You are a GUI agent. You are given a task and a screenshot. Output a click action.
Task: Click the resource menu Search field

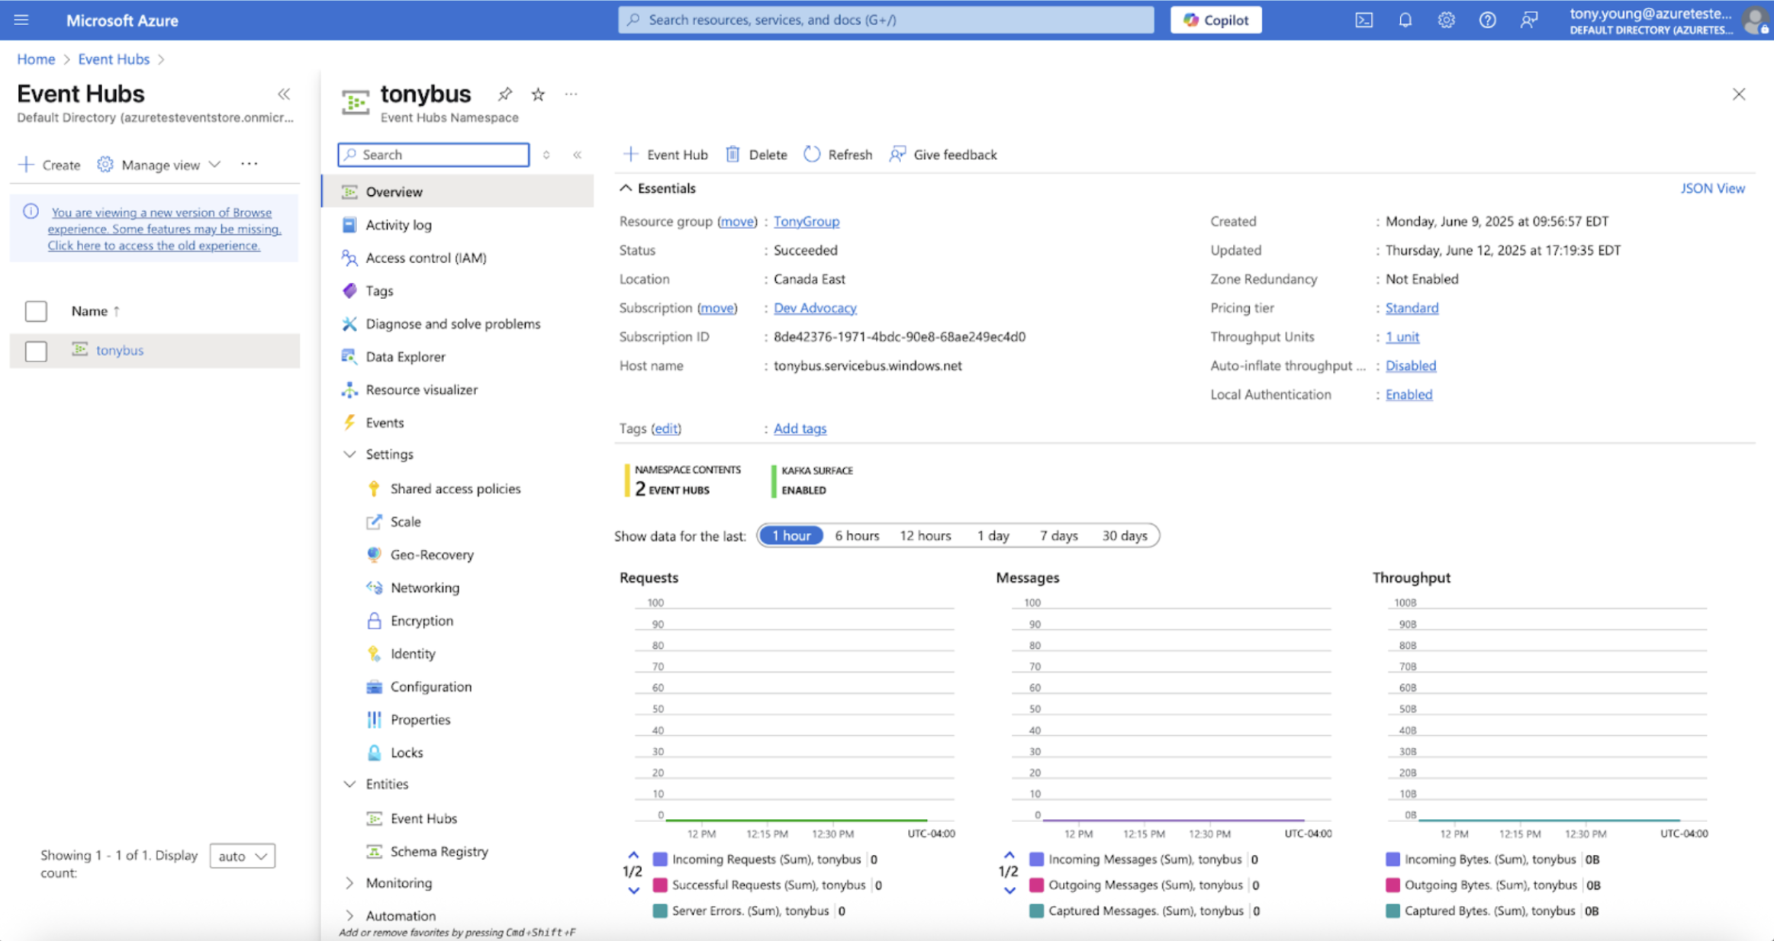(433, 154)
